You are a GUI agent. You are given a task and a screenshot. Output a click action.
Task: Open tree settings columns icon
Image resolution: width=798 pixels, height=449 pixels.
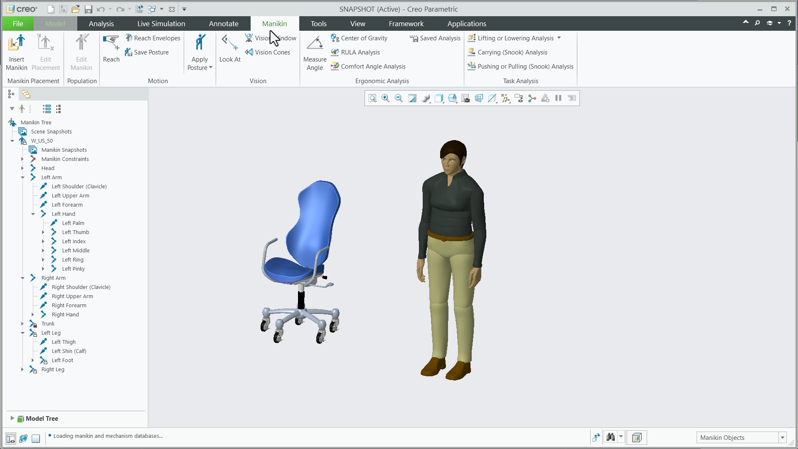(x=58, y=109)
